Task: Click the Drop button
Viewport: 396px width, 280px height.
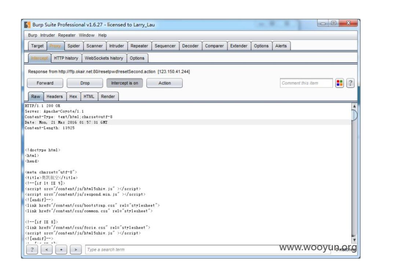Action: 85,83
